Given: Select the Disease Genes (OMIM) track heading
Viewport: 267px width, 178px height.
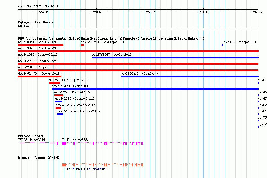Looking at the screenshot, I should coord(39,158).
